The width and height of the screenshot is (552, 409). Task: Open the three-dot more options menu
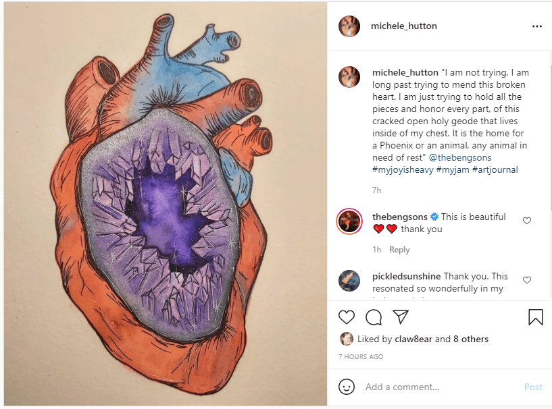(x=537, y=26)
